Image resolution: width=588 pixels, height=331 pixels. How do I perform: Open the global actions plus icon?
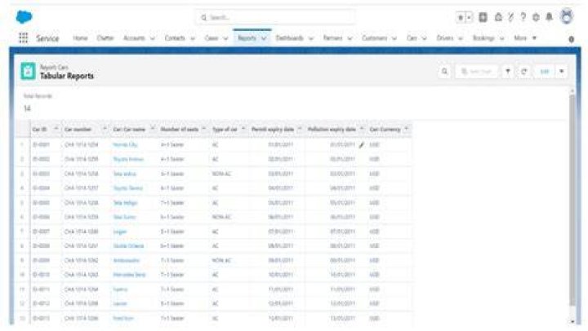click(x=483, y=17)
